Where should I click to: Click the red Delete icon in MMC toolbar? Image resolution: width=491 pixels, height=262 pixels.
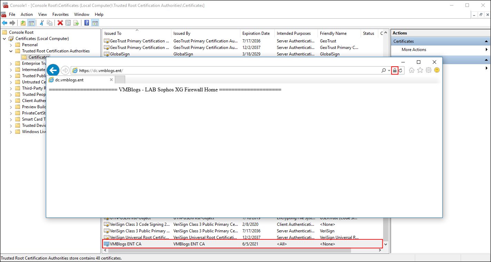(60, 23)
